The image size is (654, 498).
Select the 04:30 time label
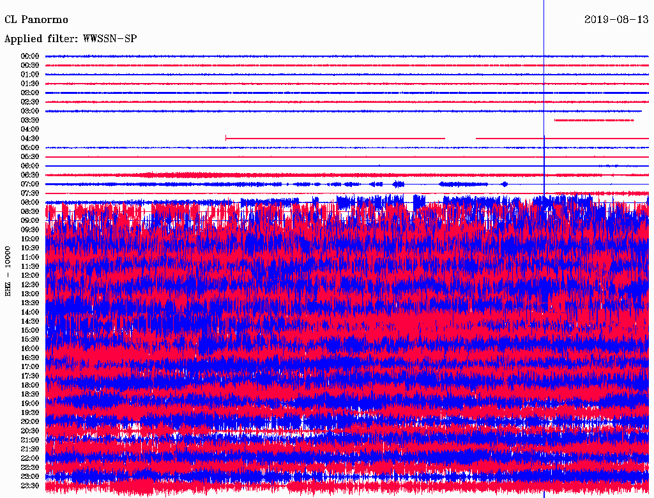[30, 139]
